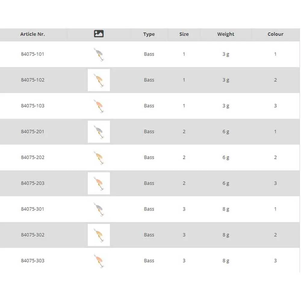Click the Weight column header
Image resolution: width=301 pixels, height=301 pixels.
coord(226,34)
